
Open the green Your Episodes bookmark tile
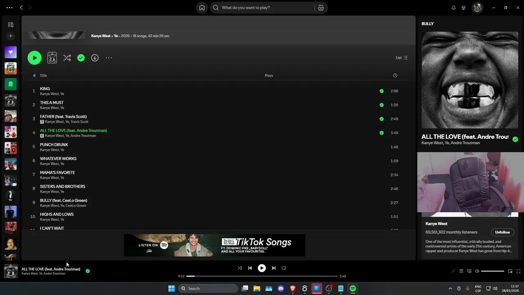pyautogui.click(x=11, y=84)
